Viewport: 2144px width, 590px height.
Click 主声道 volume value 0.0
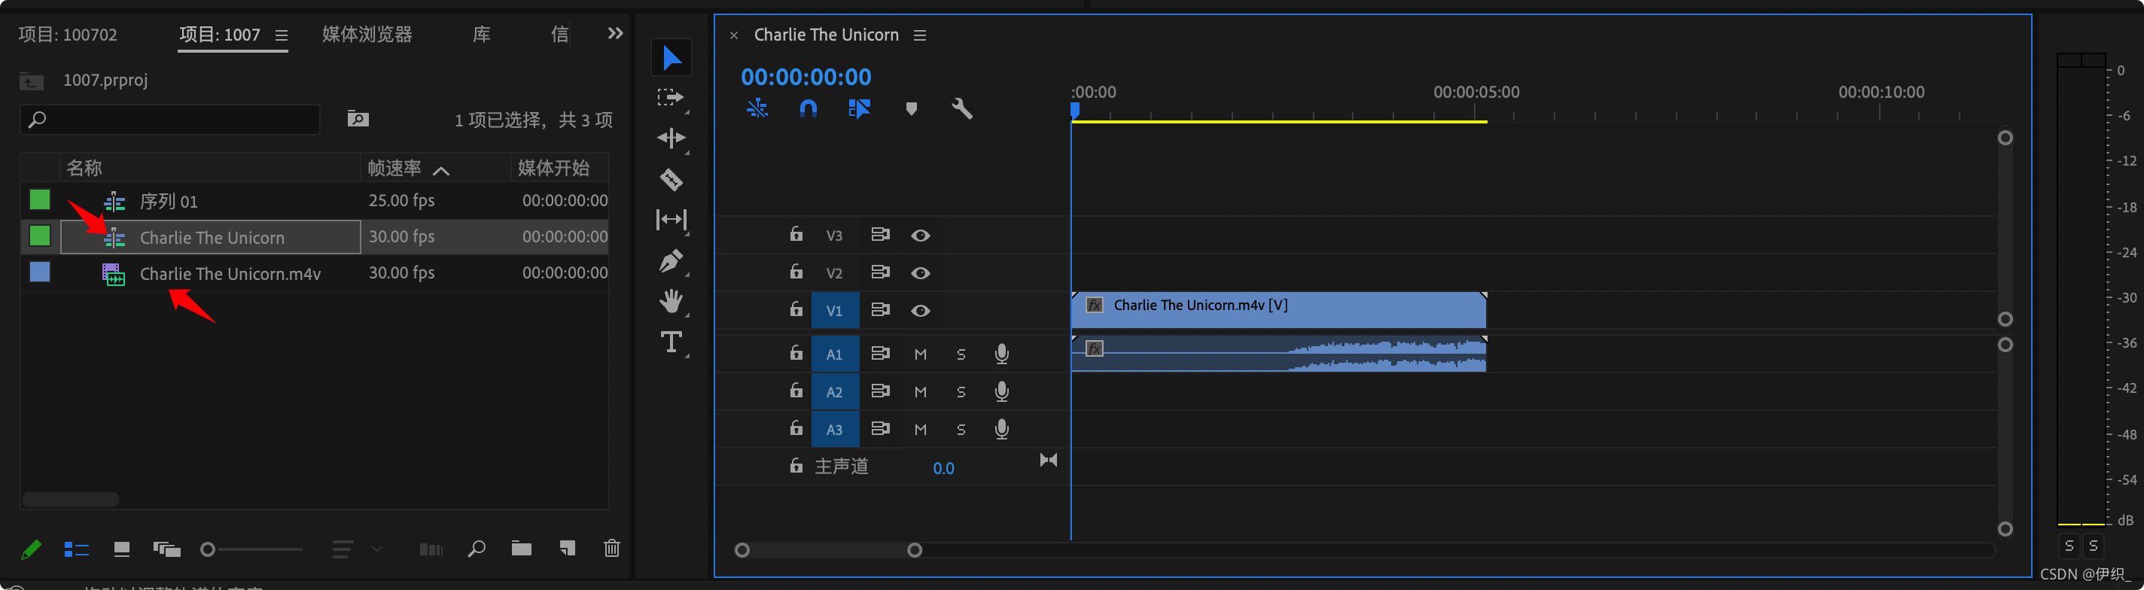pyautogui.click(x=943, y=469)
